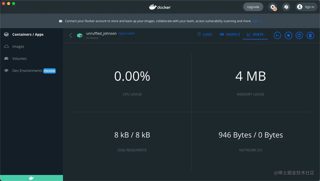
Task: Click the CPU USAGE label
Action: tap(132, 94)
